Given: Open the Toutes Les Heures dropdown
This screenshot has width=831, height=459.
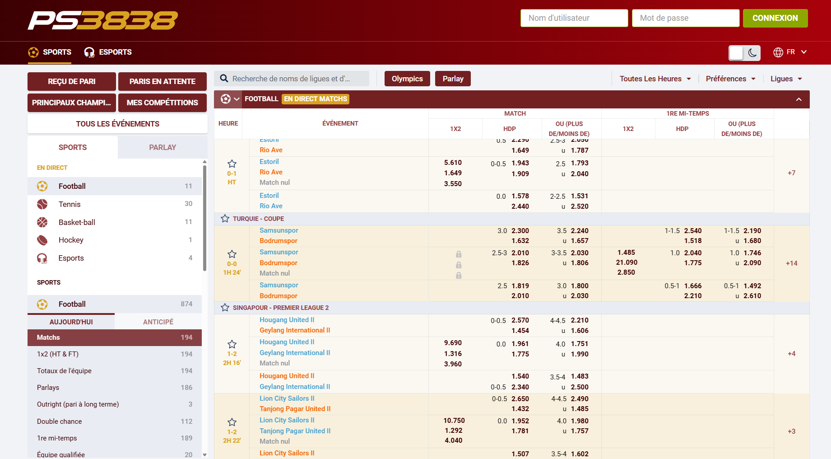Looking at the screenshot, I should 655,79.
